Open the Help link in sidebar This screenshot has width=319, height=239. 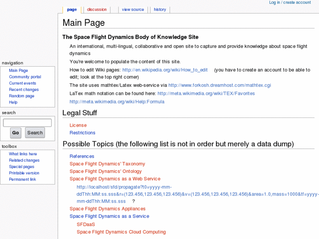click(x=13, y=102)
